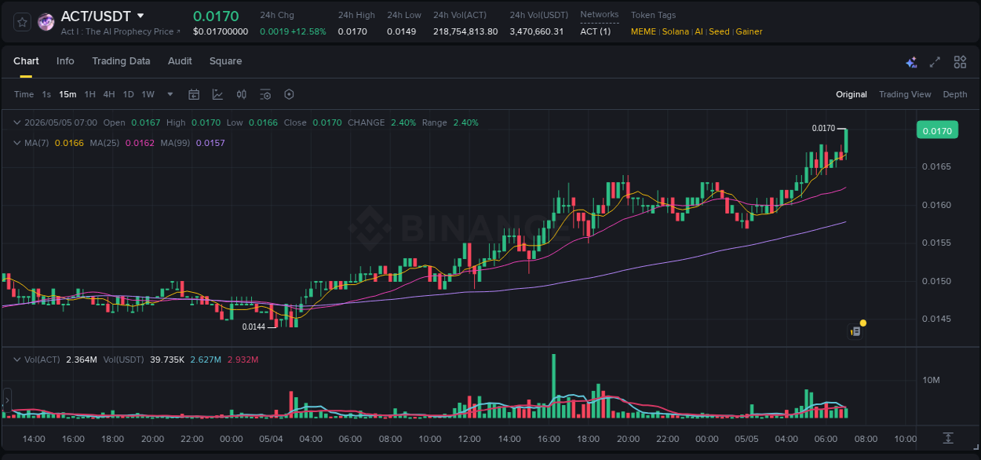Click the Vol(USDT) 39.735K reading
The width and height of the screenshot is (981, 460).
pyautogui.click(x=169, y=360)
